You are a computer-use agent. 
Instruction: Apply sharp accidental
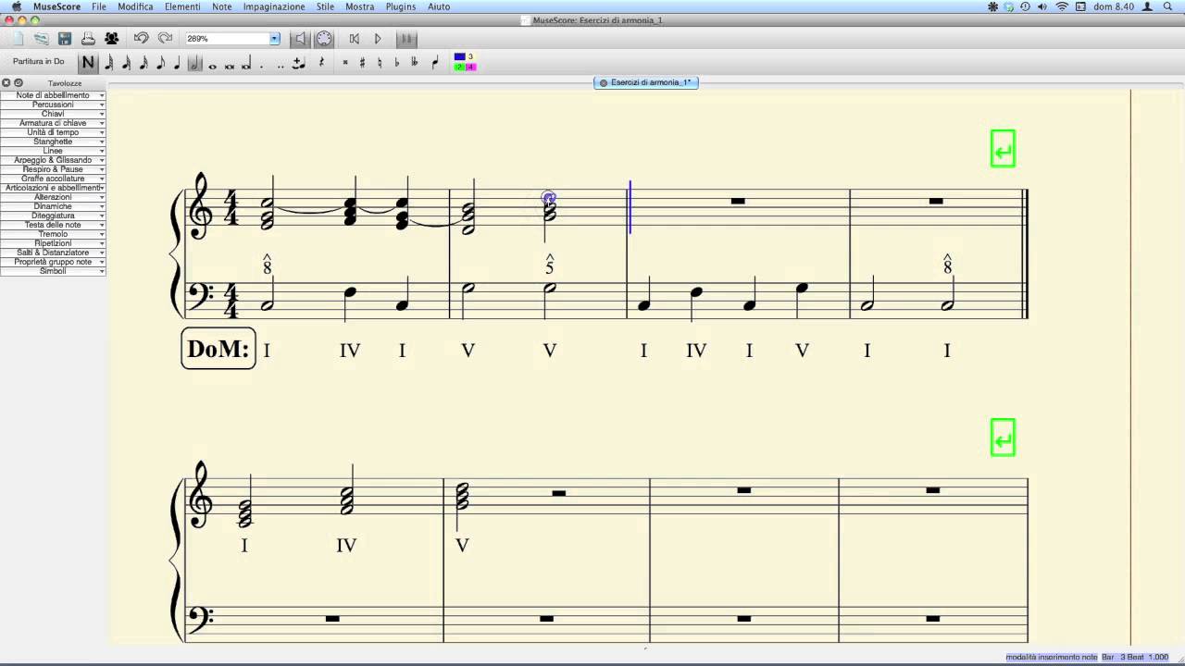[362, 63]
